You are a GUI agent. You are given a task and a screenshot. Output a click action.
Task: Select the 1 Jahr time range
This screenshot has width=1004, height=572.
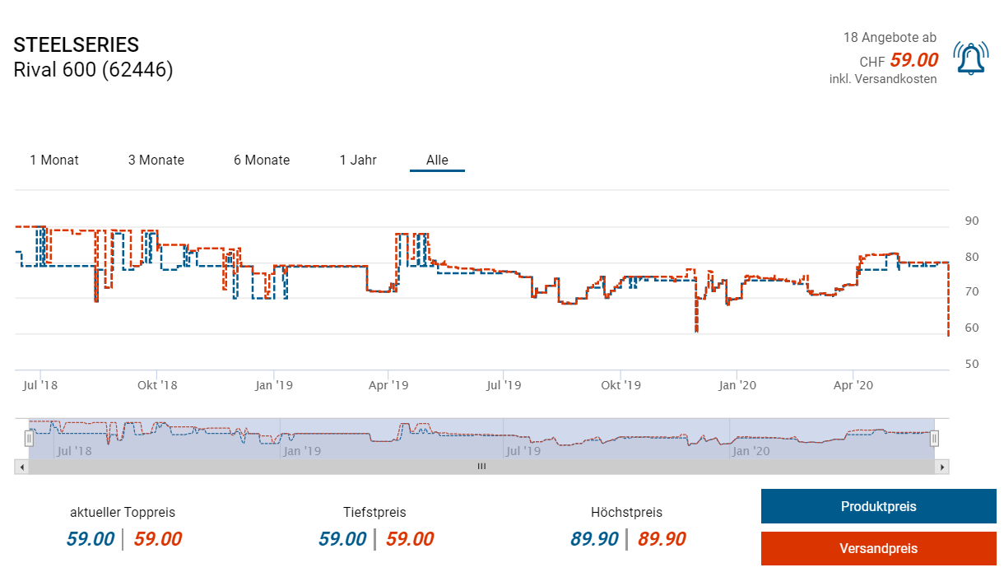tap(358, 160)
